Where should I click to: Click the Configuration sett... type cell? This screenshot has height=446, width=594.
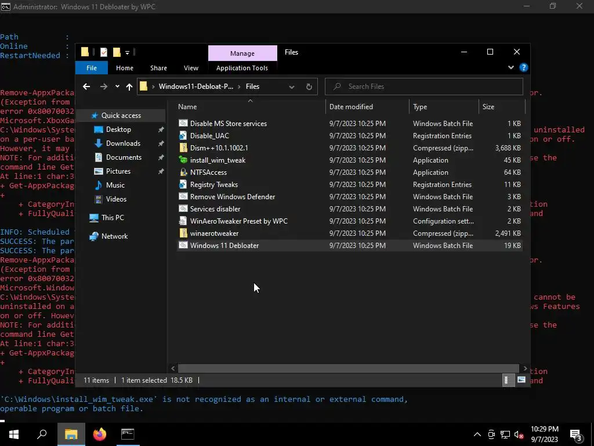tap(443, 221)
